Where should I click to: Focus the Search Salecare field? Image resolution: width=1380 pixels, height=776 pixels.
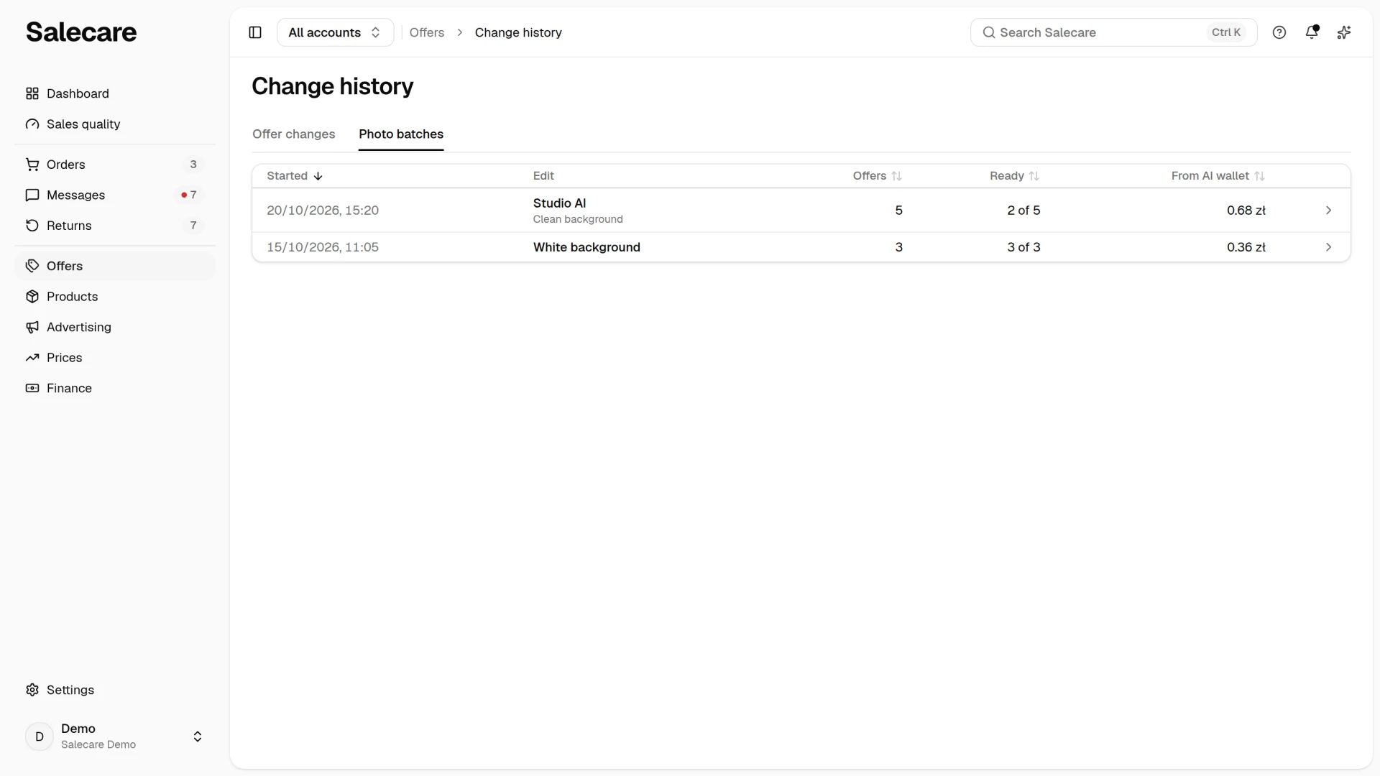pos(1113,32)
